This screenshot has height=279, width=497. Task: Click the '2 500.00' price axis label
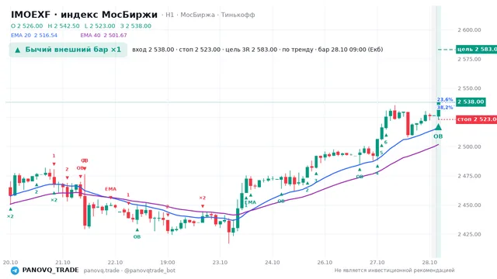tap(469, 146)
